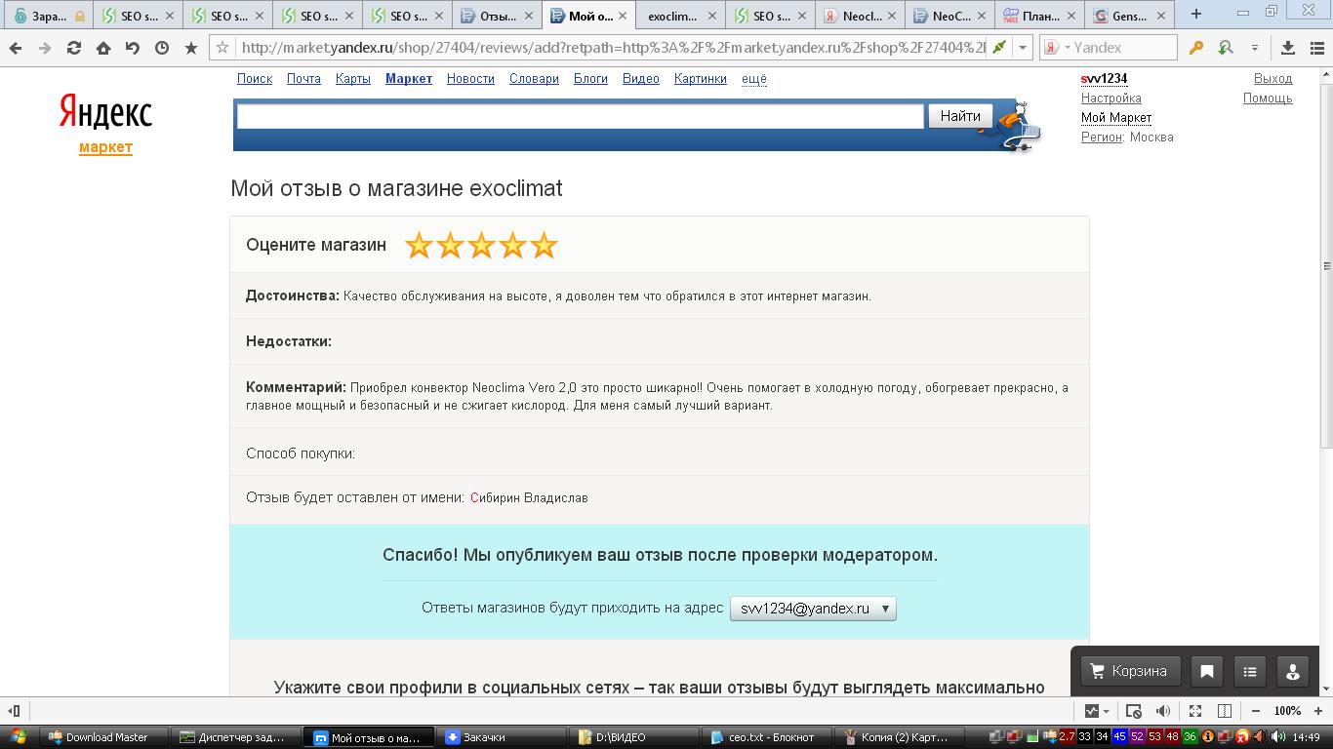Rate the shop with the first star
The width and height of the screenshot is (1333, 749).
coord(419,246)
